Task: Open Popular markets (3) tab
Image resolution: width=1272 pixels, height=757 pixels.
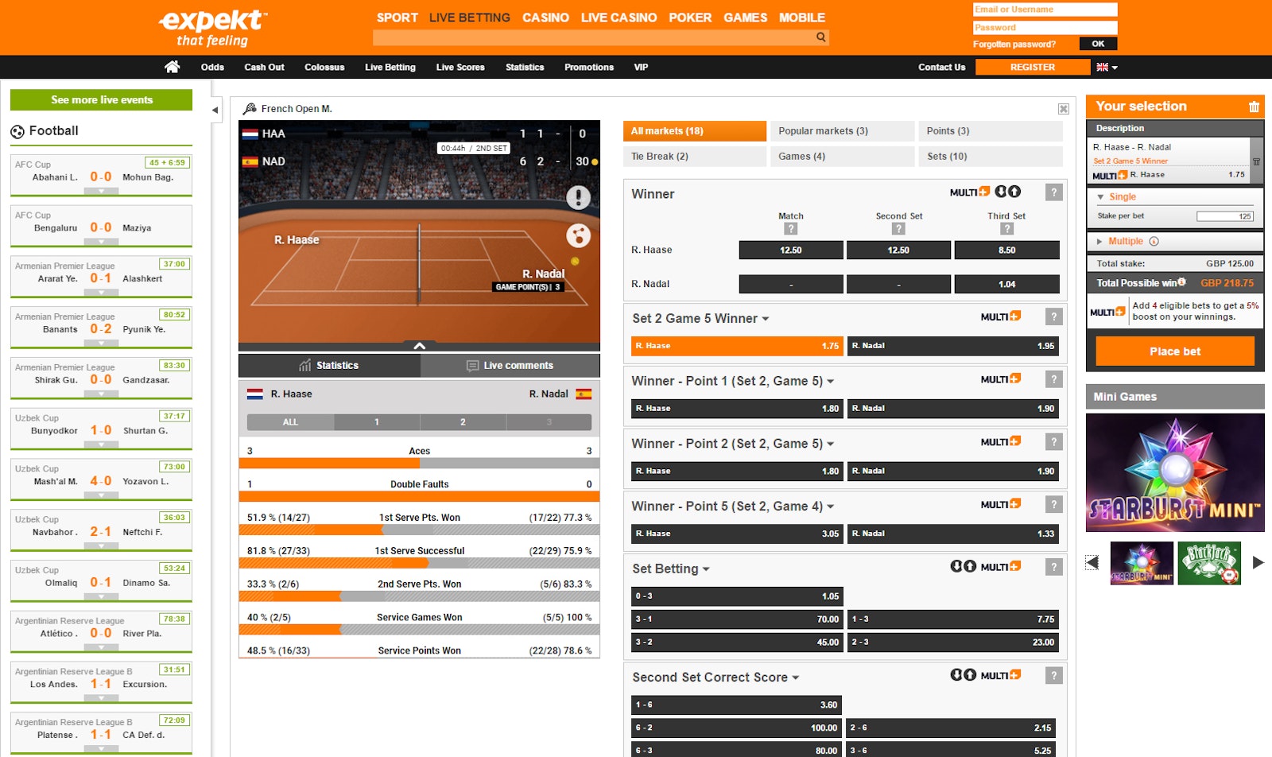Action: pos(841,131)
